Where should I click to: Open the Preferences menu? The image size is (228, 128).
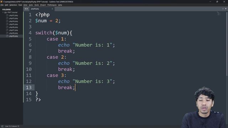(52, 5)
